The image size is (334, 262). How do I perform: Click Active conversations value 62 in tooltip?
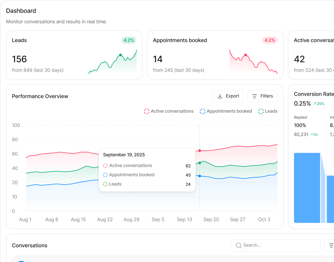[x=188, y=166]
